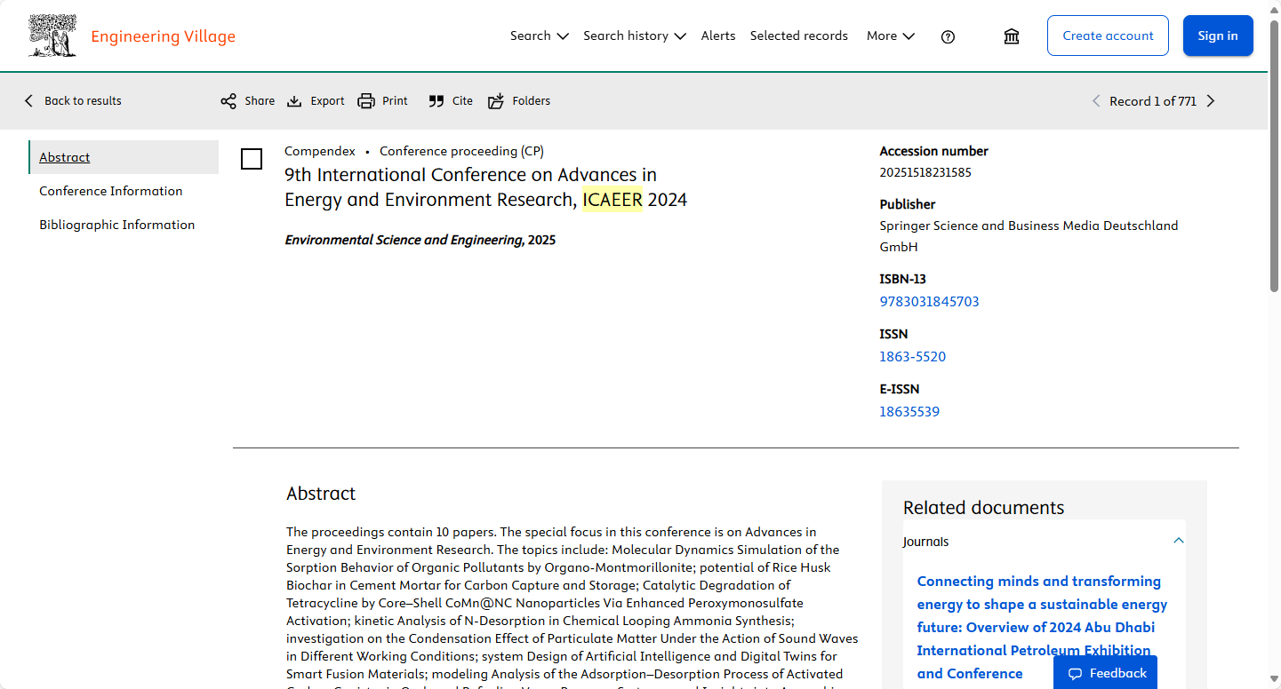1281x689 pixels.
Task: Select the record checkbox beside title
Action: coord(252,160)
